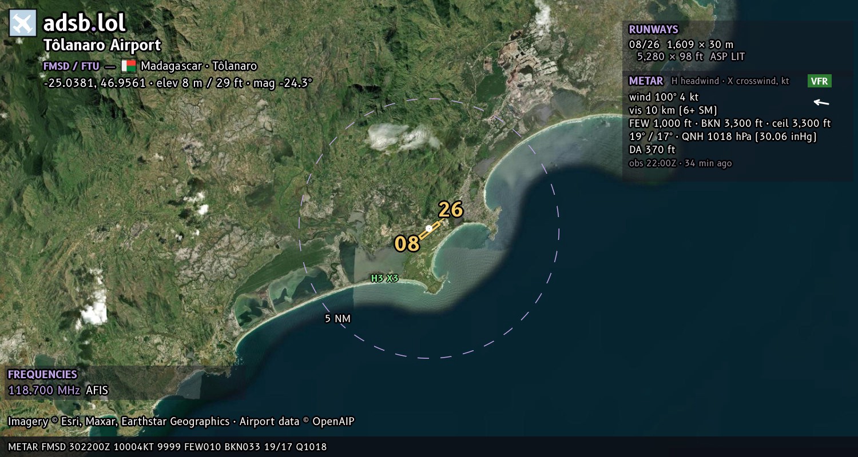Click the FMSD / FTU airport codes

[x=71, y=66]
